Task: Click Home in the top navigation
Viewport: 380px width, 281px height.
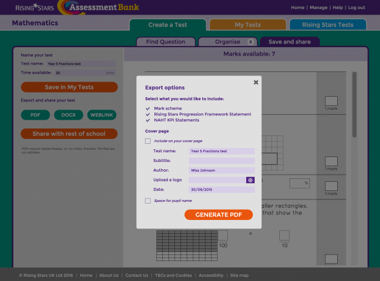Action: point(297,7)
